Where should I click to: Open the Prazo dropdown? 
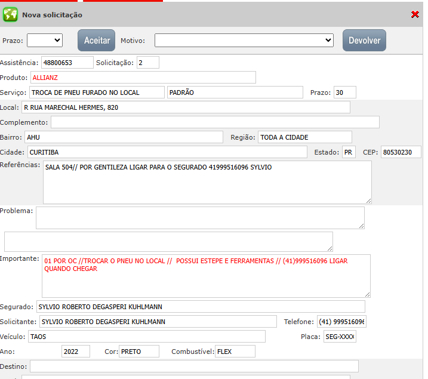[x=45, y=40]
